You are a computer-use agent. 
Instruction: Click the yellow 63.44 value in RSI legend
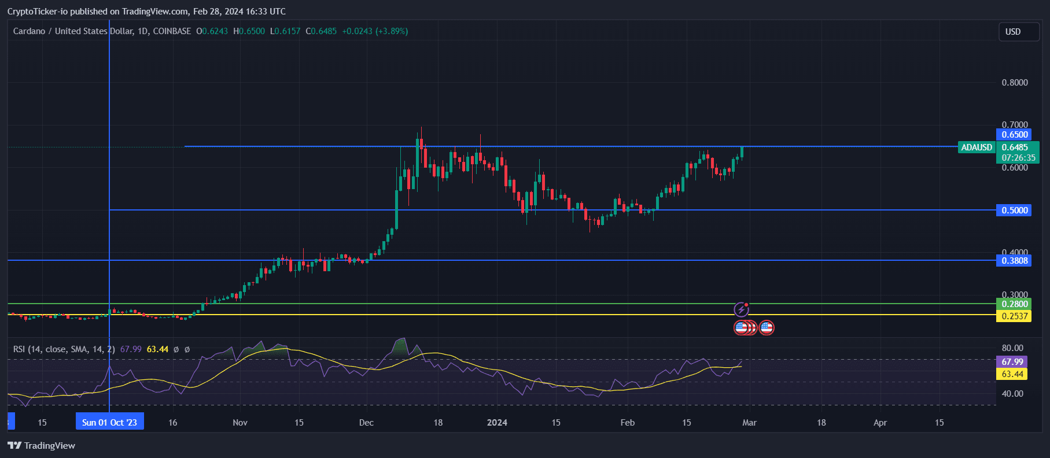coord(157,349)
